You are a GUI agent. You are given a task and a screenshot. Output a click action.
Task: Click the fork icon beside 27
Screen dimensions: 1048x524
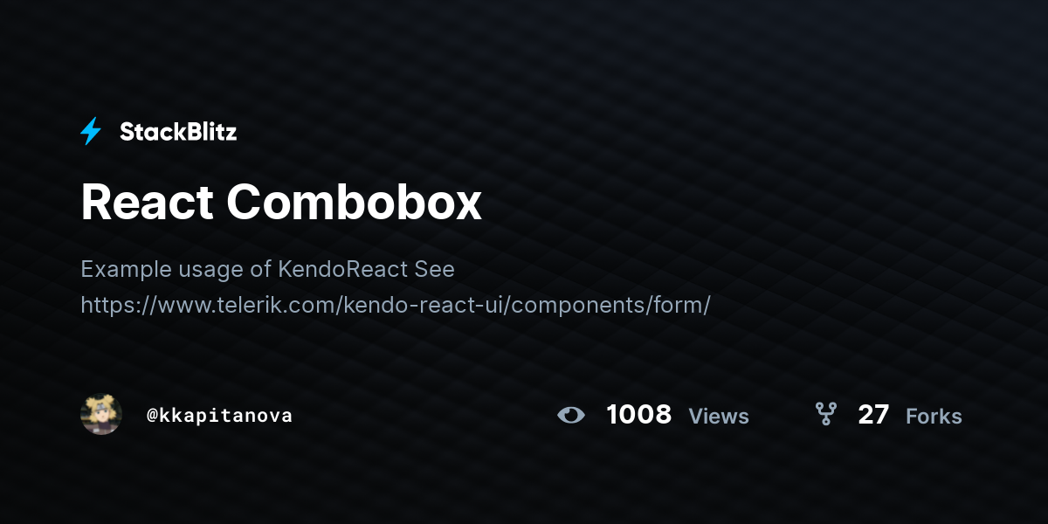pos(825,414)
